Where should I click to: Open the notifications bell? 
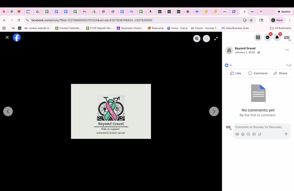click(277, 38)
